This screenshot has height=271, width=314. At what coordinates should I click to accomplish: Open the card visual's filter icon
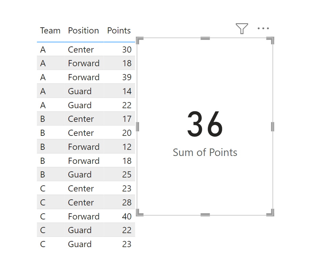tap(242, 28)
